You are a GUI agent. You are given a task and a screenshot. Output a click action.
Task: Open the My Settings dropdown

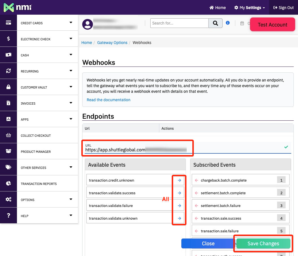249,8
